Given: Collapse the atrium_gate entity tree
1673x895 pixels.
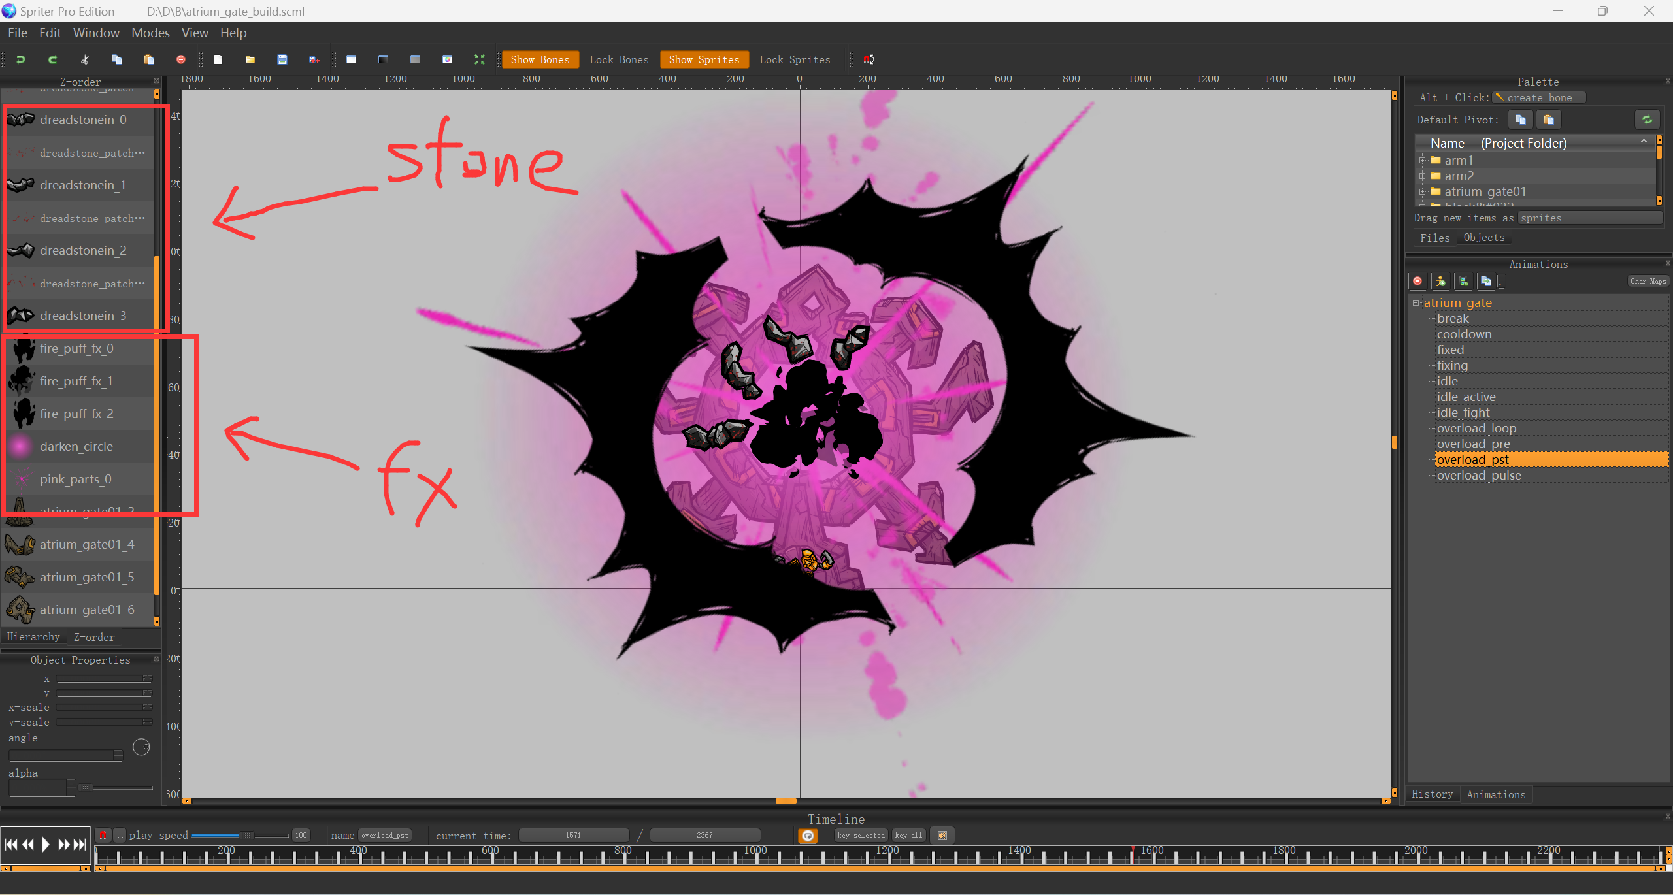Looking at the screenshot, I should point(1416,302).
